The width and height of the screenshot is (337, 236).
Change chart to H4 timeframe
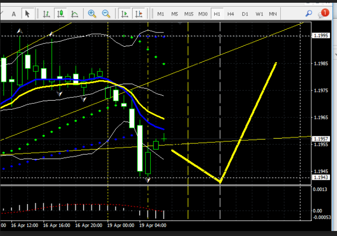point(230,14)
